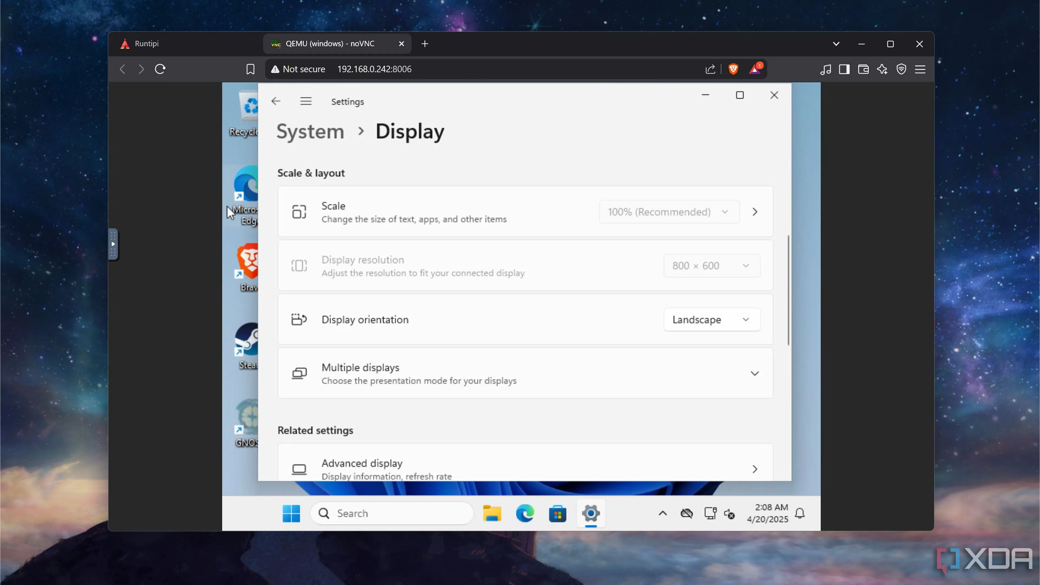Open the Leo AI sparkle icon
1040x585 pixels.
[882, 69]
